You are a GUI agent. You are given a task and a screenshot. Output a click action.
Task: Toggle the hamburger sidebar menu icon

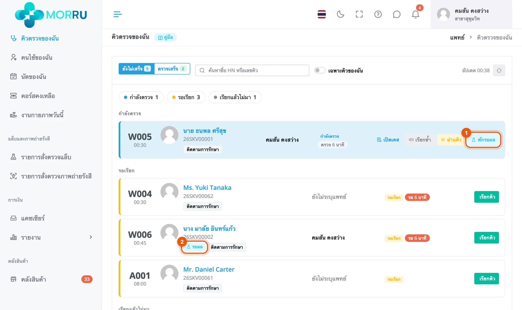[118, 14]
